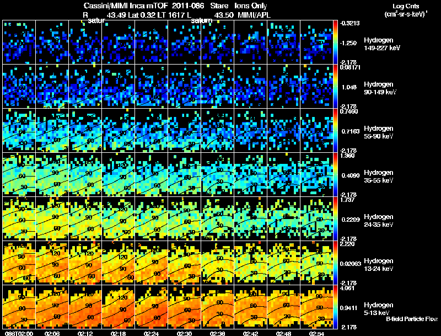Select the 'Hydrogen 90-149 keV' row label
441x336 pixels.
pyautogui.click(x=380, y=88)
